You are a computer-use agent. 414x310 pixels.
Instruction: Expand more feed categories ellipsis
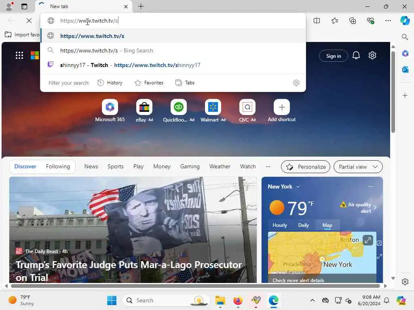click(268, 167)
